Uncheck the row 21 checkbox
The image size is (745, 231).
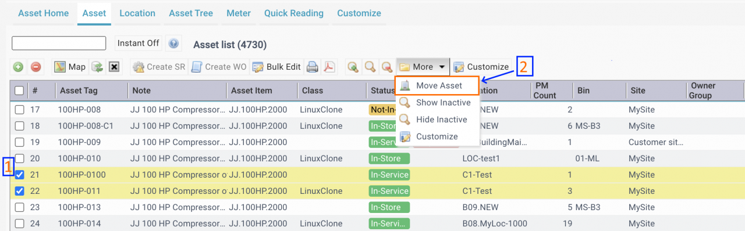pyautogui.click(x=20, y=175)
